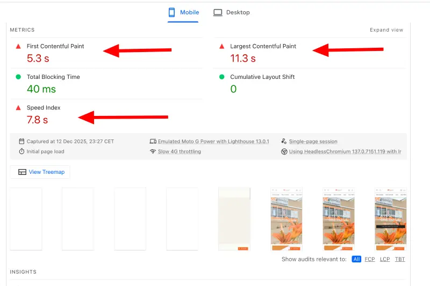Screen dimensions: 430x286
Task: Open the Single-page session link
Action: (313, 142)
